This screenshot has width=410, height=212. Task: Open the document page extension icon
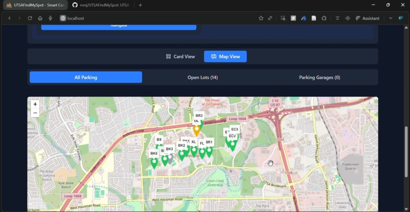click(314, 18)
